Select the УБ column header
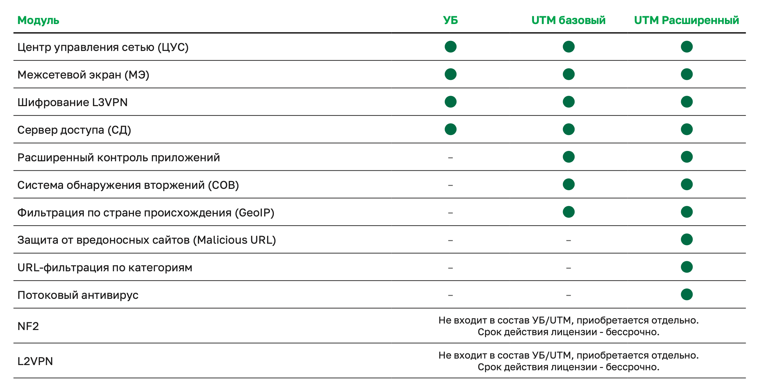 (450, 20)
